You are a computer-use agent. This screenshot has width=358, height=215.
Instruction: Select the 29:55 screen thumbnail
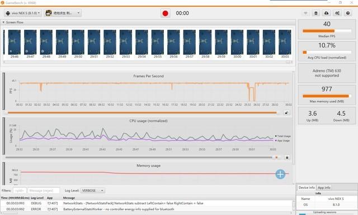point(158,42)
